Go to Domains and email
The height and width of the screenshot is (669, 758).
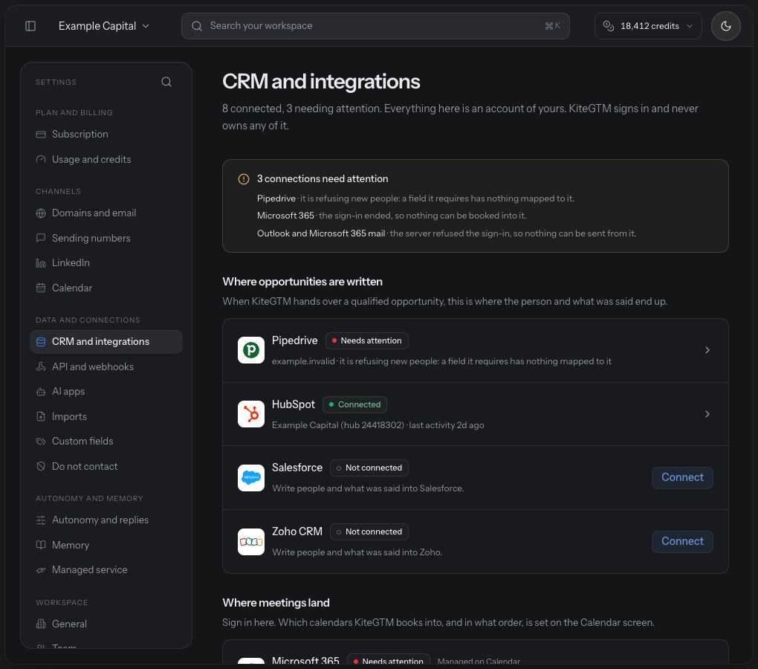pyautogui.click(x=106, y=213)
